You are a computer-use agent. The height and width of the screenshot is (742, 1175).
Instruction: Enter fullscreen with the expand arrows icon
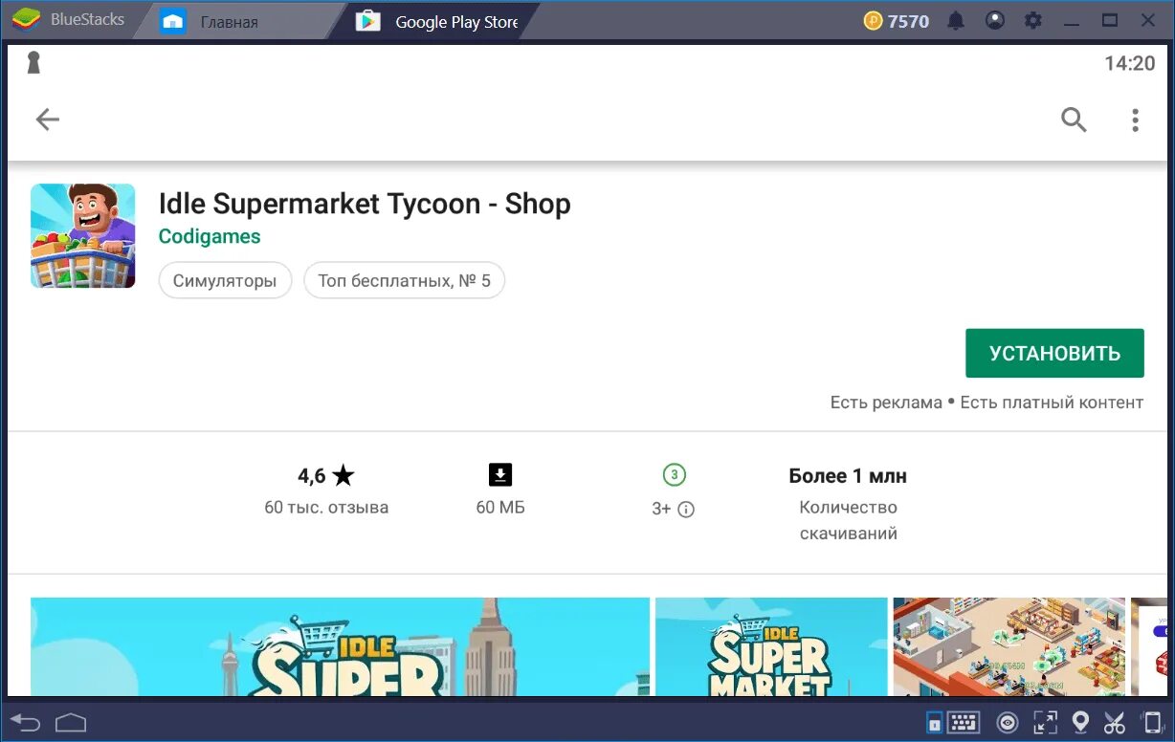click(x=1046, y=722)
